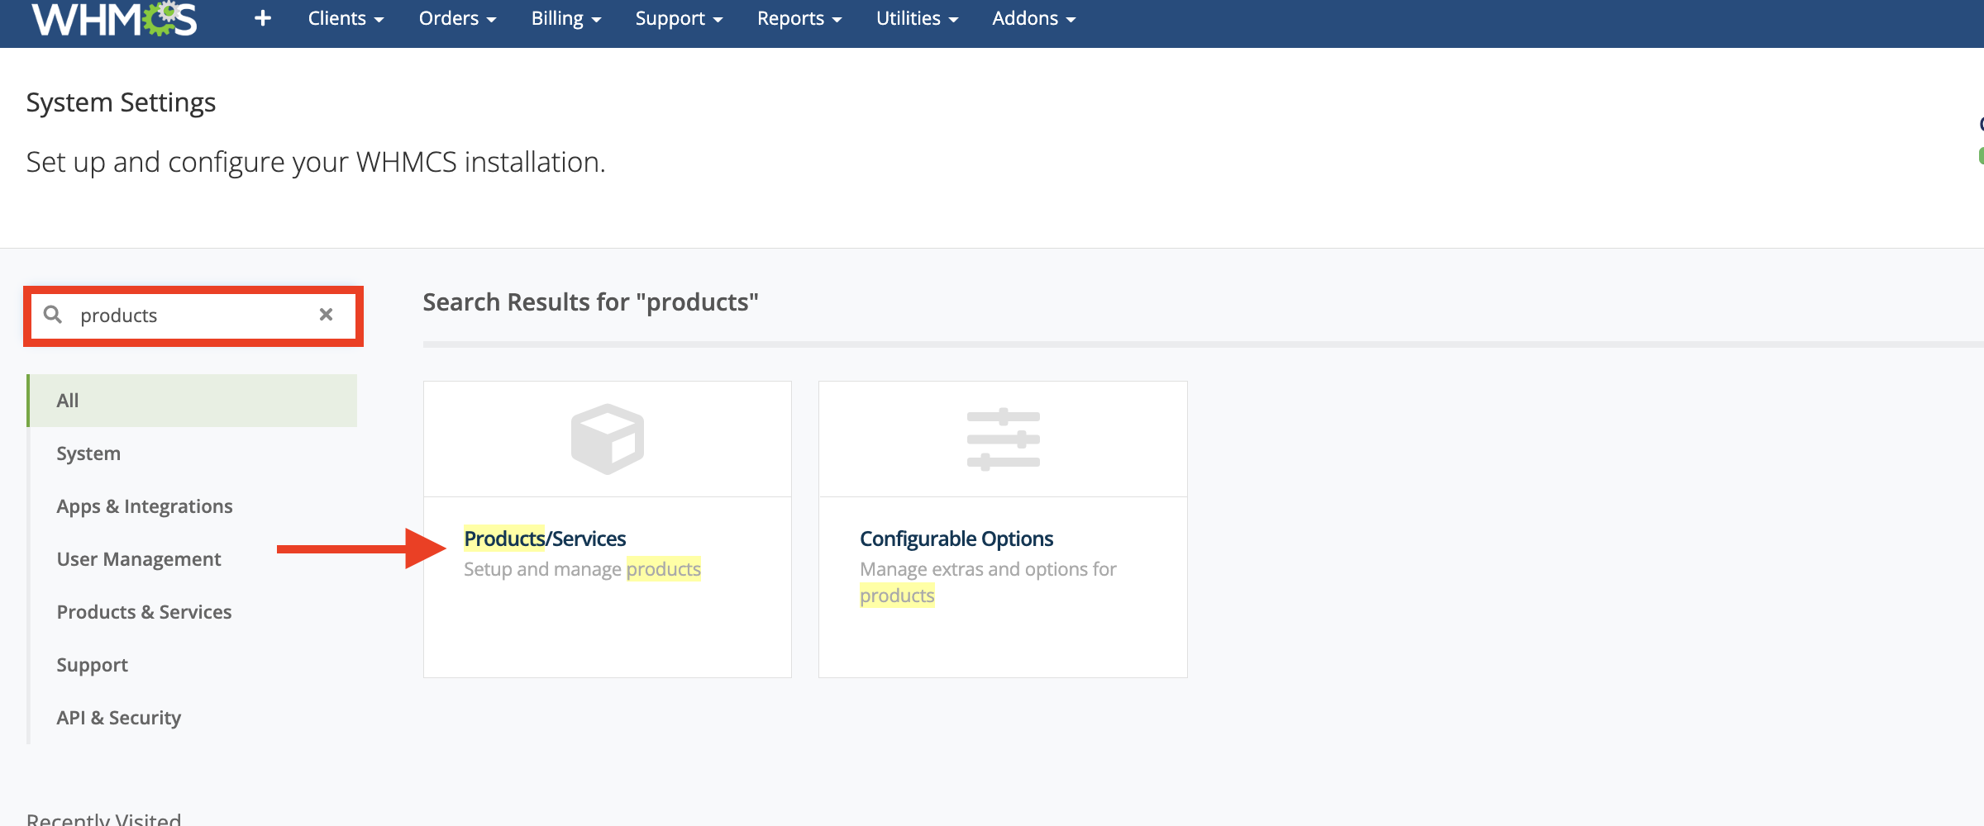Viewport: 1984px width, 826px height.
Task: Open the Orders dropdown menu
Action: click(457, 18)
